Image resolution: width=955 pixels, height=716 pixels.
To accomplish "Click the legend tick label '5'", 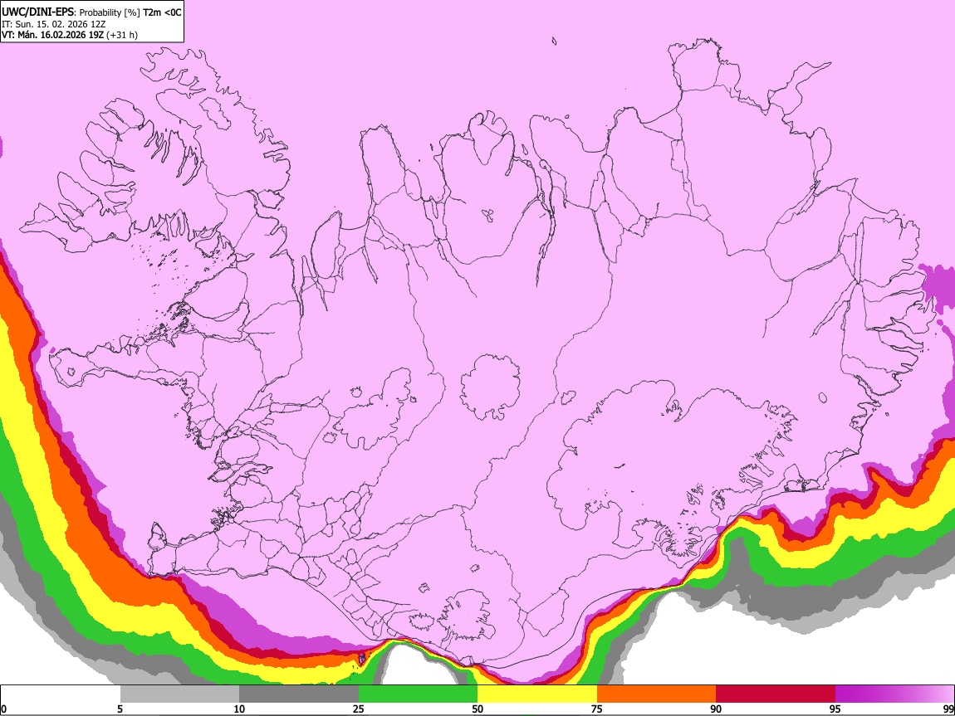I will pos(120,709).
